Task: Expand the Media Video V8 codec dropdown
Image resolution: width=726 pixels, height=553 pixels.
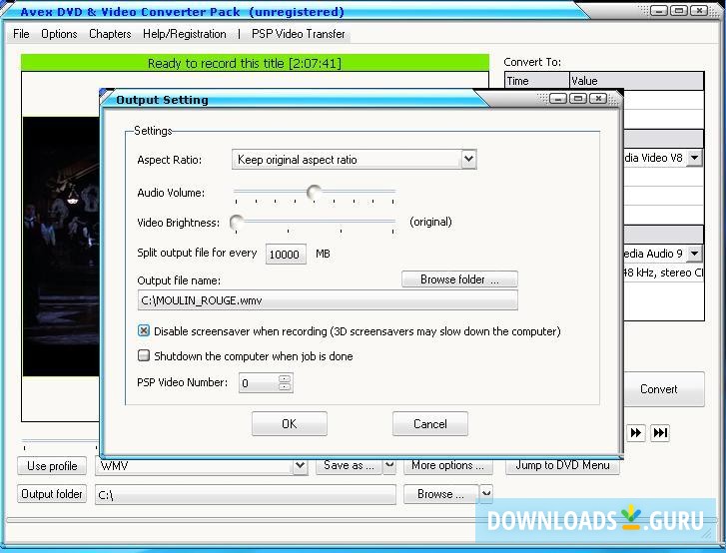Action: pos(694,158)
